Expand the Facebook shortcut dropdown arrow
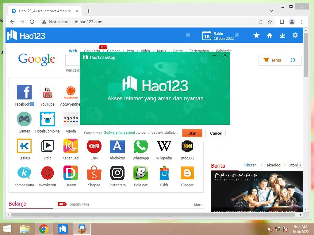Viewport: 314px width, 235px height. tap(32, 104)
